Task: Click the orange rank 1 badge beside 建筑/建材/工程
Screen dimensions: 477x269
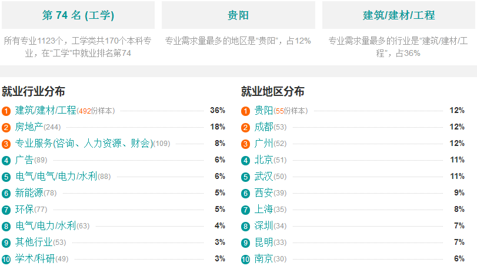Action: [6, 111]
